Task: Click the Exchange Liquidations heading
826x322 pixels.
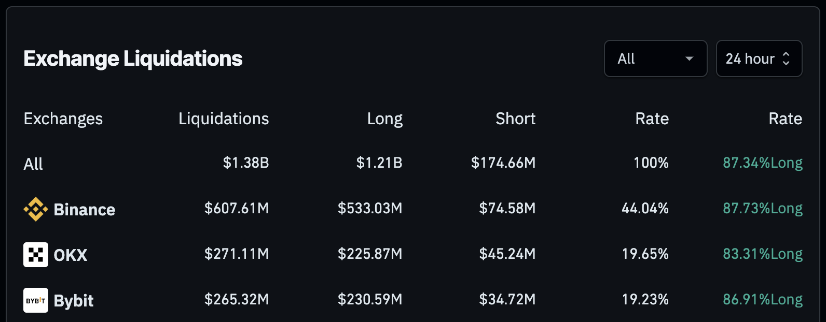Action: [133, 58]
